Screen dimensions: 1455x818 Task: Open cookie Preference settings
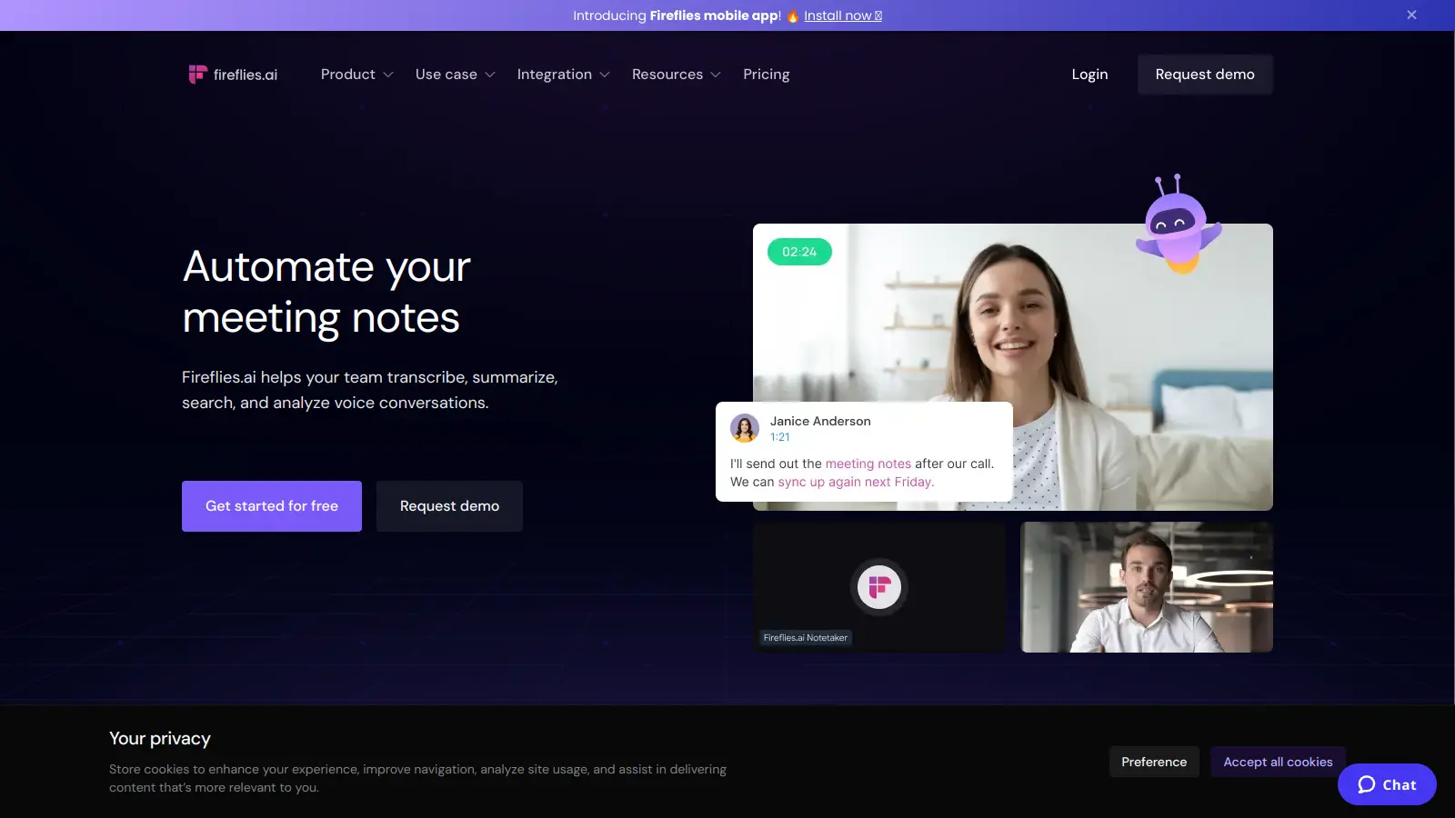tap(1154, 762)
